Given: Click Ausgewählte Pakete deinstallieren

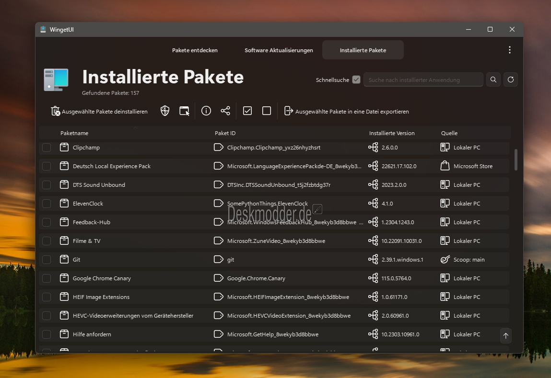Looking at the screenshot, I should (x=99, y=111).
